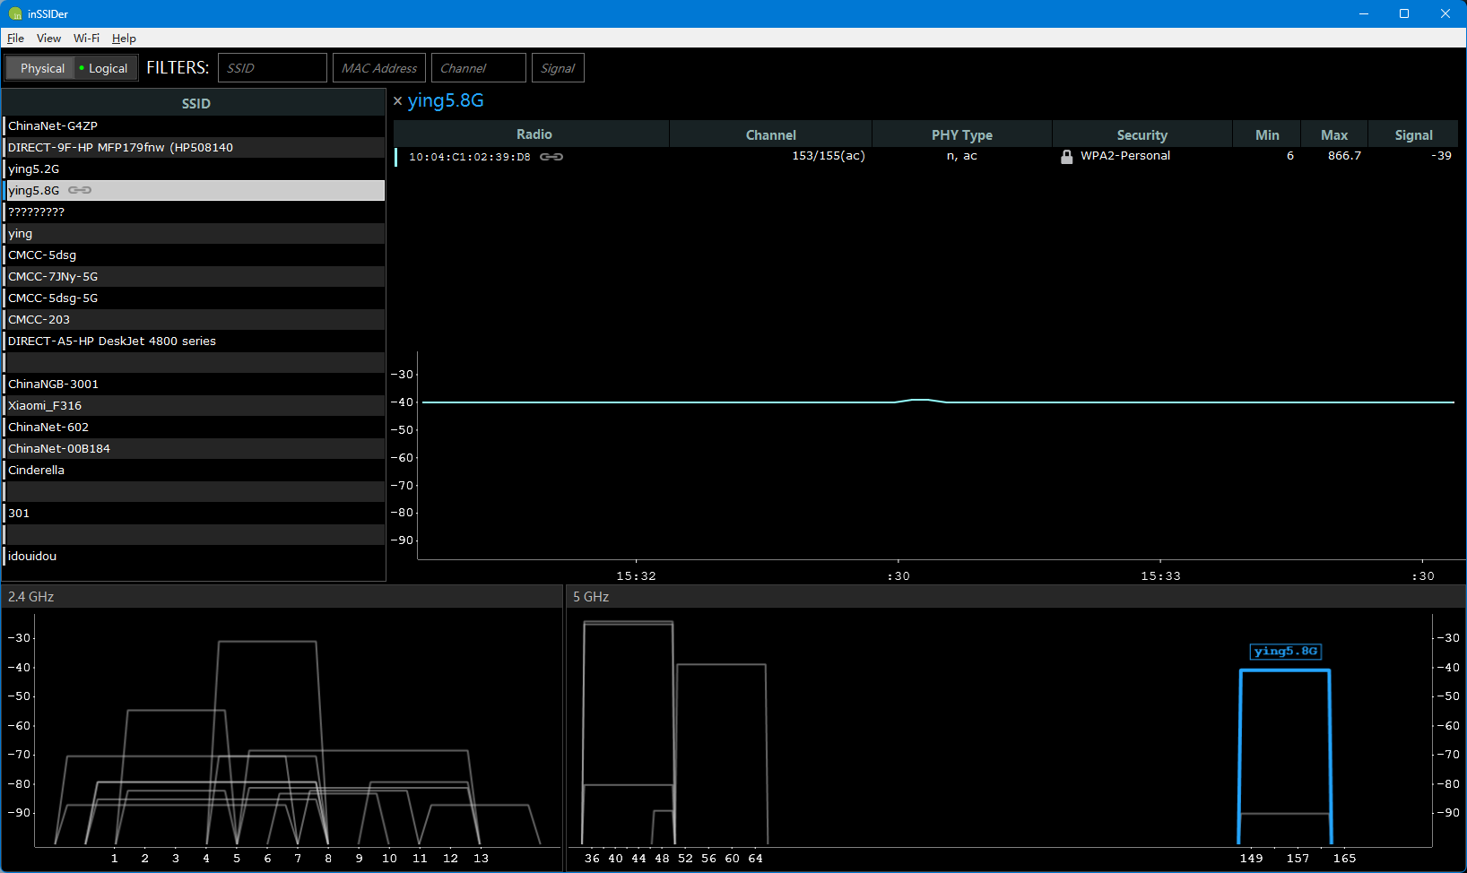Close the ying5.8G details with the X
Screen dimensions: 1467x873
click(398, 101)
